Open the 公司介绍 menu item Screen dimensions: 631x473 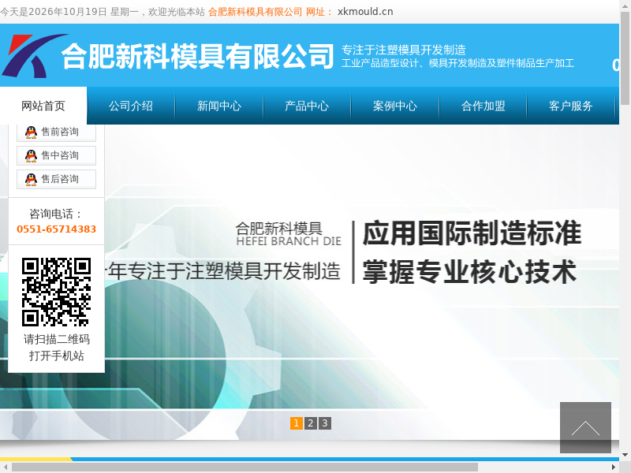pyautogui.click(x=131, y=106)
